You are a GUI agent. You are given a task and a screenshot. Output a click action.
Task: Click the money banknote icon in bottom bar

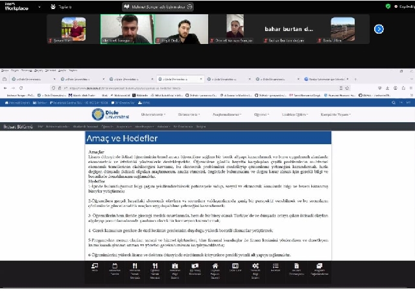point(195,266)
